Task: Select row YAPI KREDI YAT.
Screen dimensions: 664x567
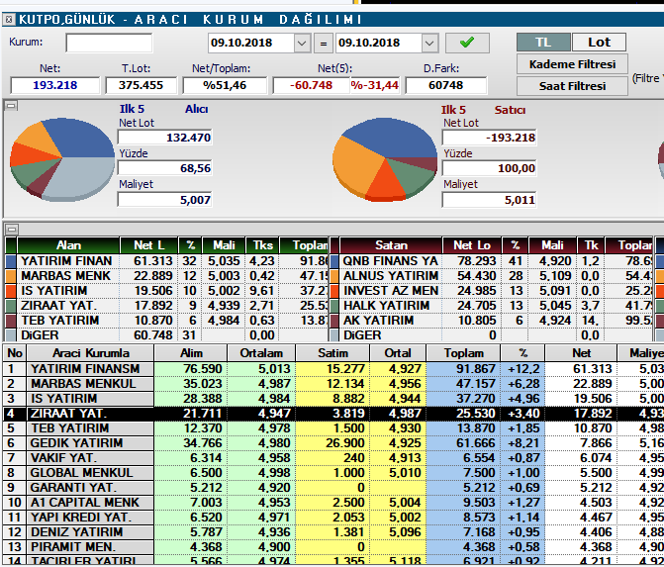Action: 332,518
